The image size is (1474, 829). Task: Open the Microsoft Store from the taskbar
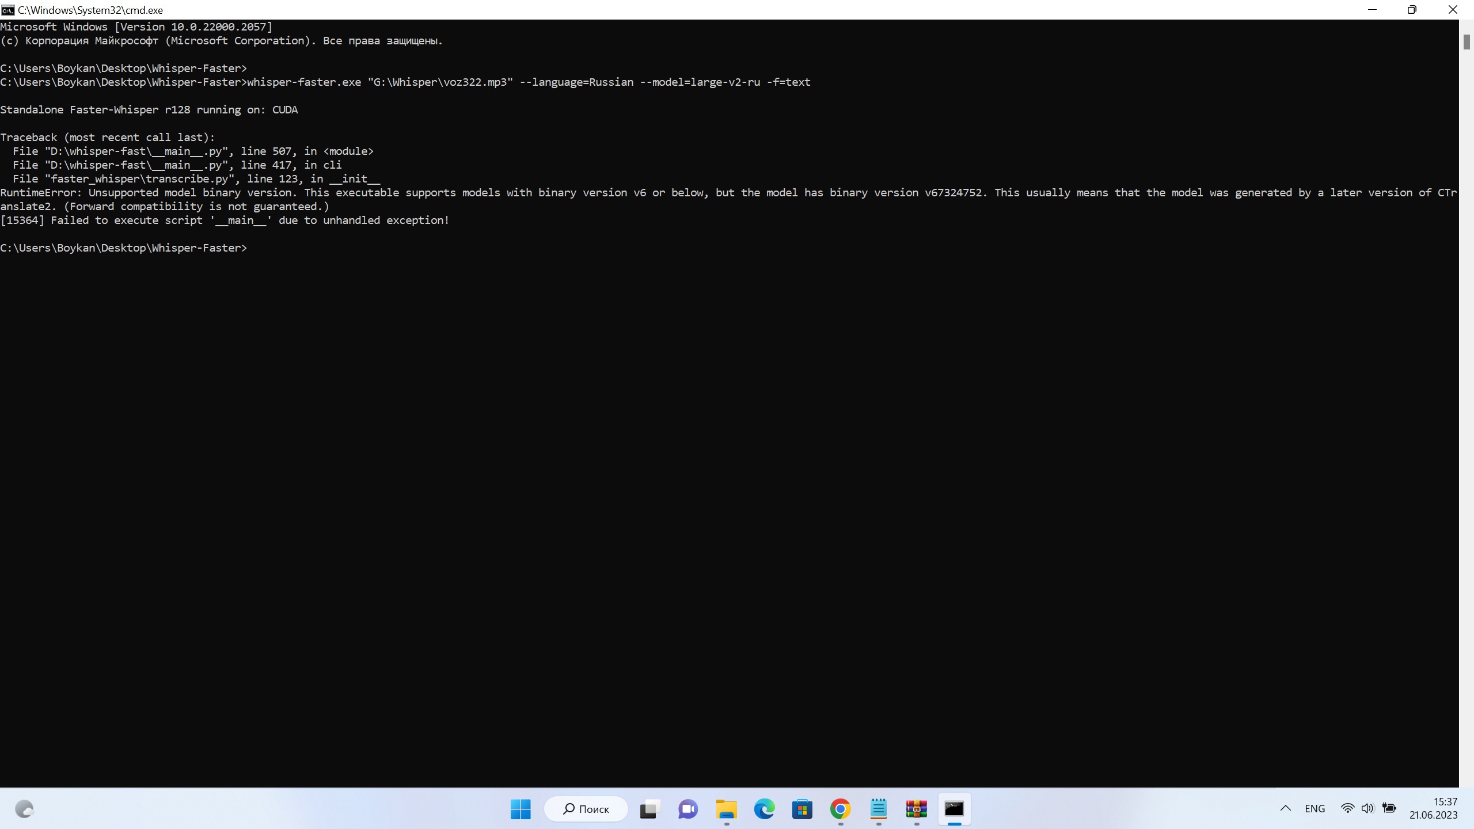pos(802,809)
